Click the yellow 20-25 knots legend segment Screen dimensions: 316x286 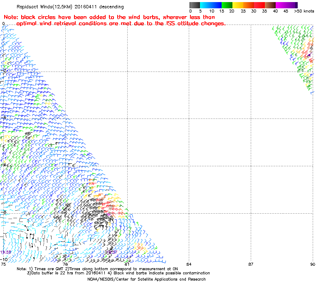(238, 5)
